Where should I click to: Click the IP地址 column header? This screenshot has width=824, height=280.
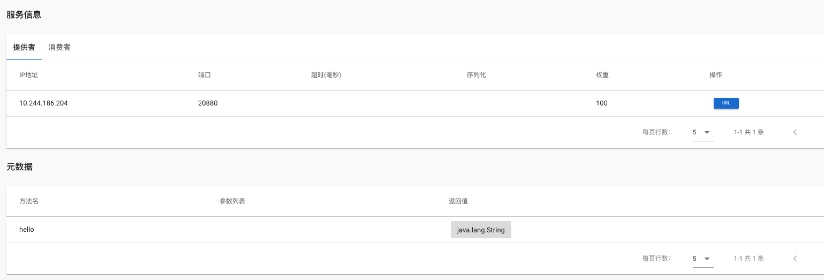tap(28, 75)
